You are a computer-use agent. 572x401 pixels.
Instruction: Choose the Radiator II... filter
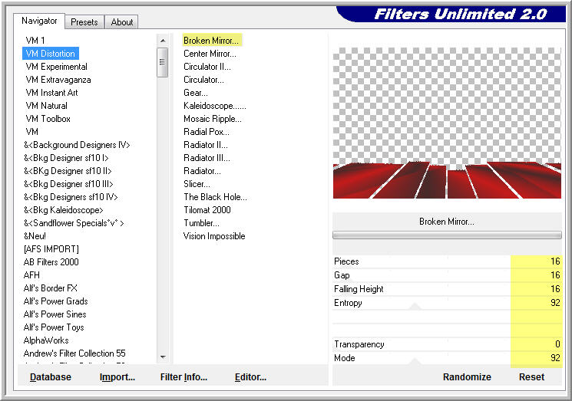click(x=206, y=145)
